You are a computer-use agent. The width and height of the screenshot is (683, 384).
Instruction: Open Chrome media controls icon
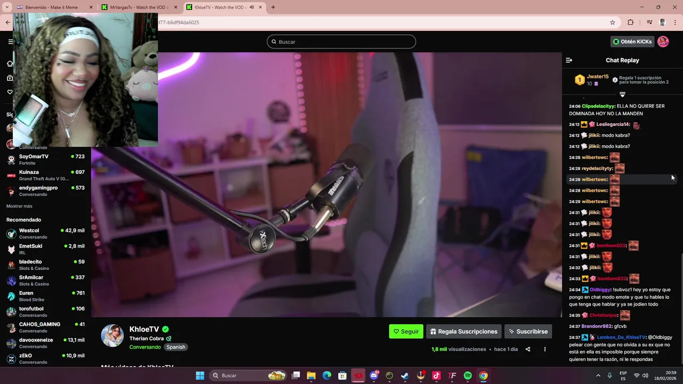coord(649,22)
